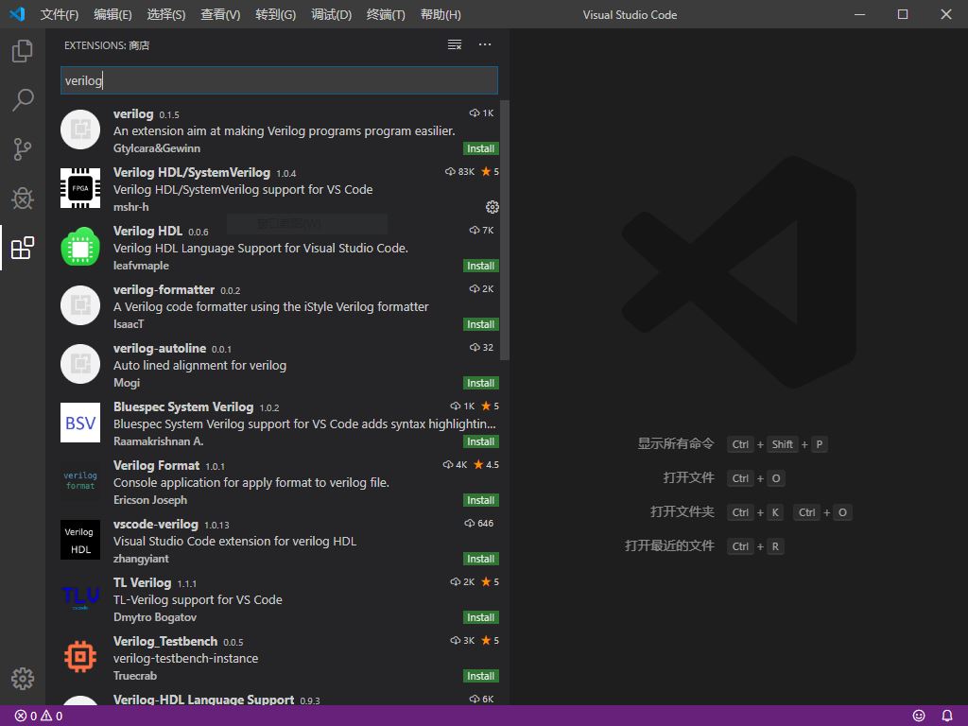Open the Views and More Actions menu
This screenshot has width=968, height=726.
point(485,44)
